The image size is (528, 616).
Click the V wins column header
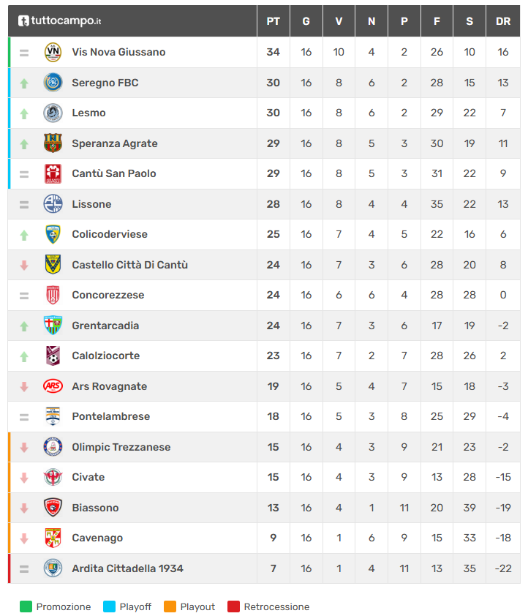(x=339, y=21)
